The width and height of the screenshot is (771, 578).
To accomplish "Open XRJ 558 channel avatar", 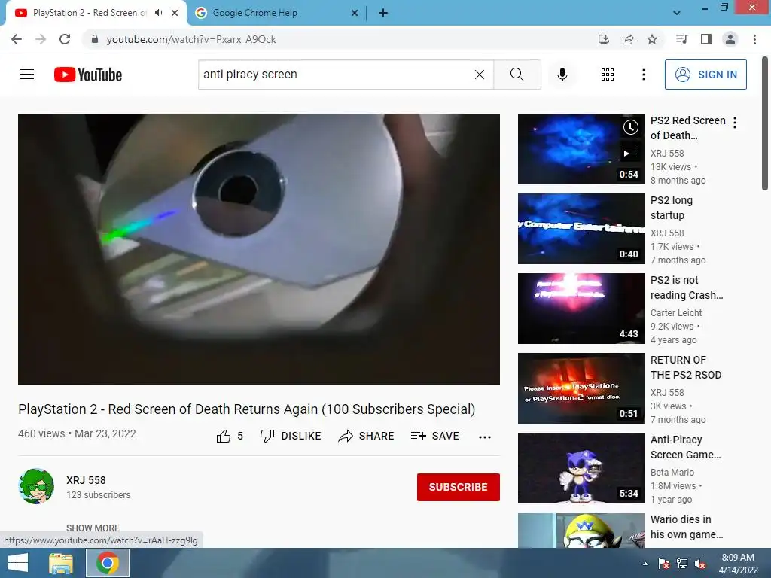I will pyautogui.click(x=36, y=487).
